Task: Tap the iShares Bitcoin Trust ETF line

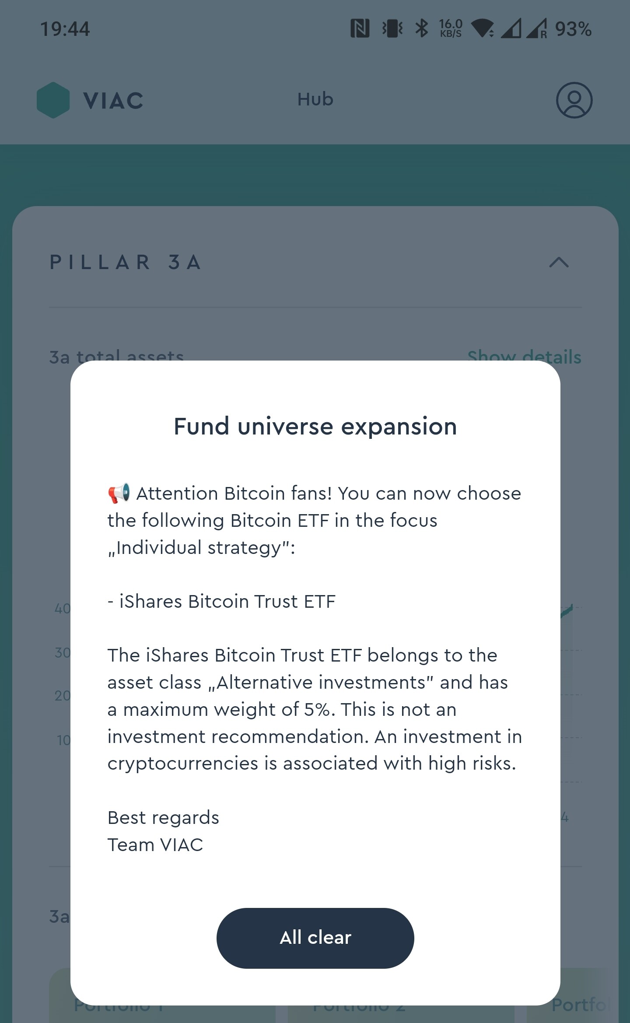Action: [221, 602]
